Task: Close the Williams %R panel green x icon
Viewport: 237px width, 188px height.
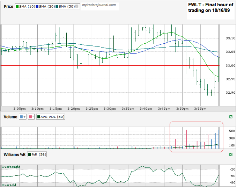Action: pos(231,154)
